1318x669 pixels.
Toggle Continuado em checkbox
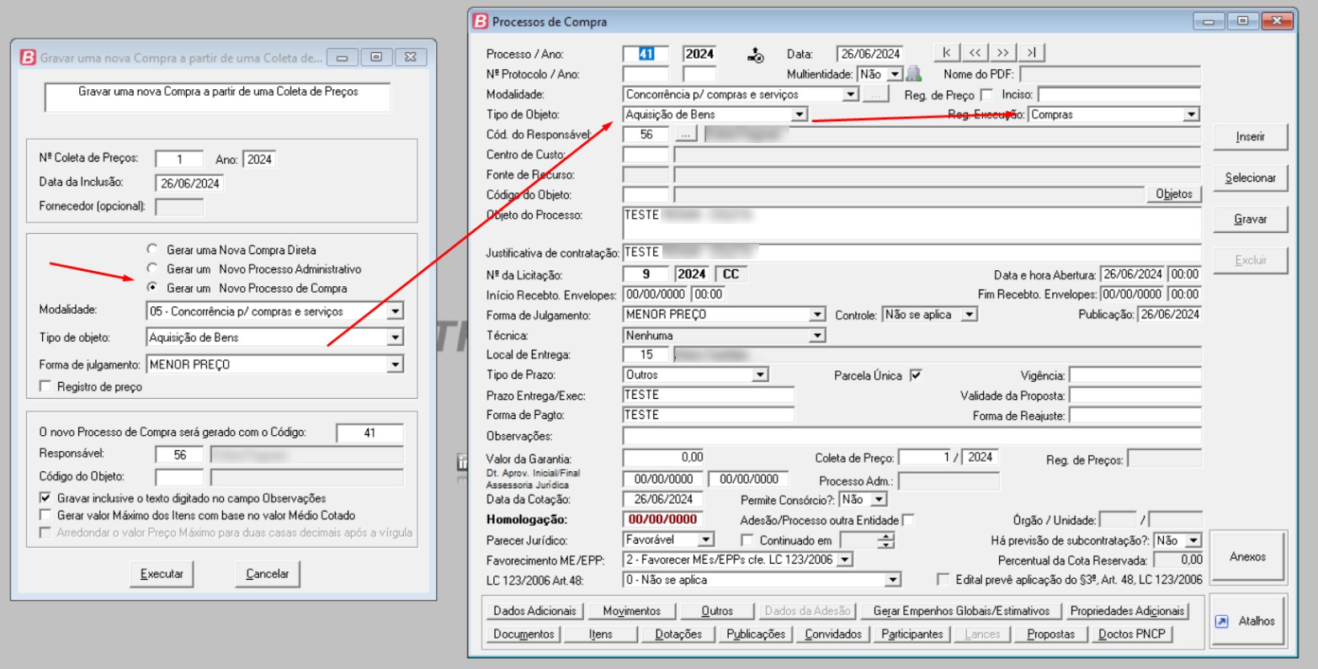[747, 540]
